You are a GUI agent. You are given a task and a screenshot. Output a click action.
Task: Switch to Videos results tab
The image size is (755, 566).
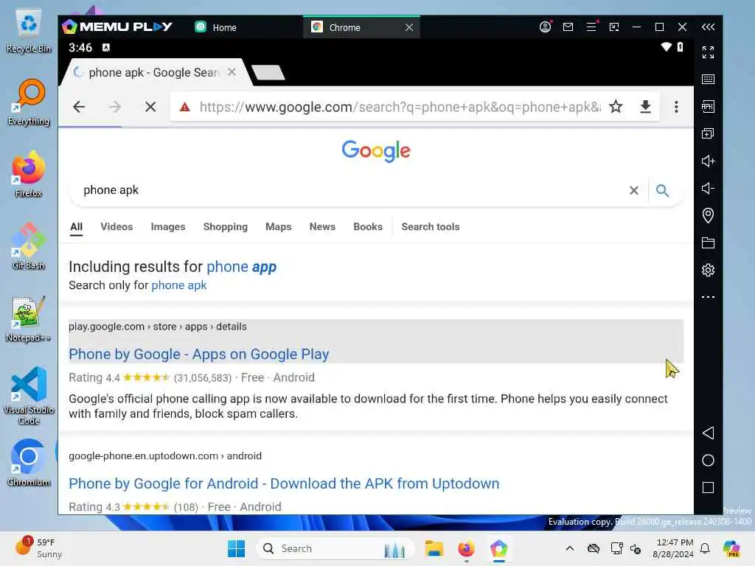[116, 227]
